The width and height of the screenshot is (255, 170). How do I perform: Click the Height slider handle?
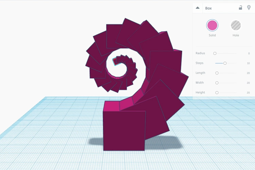[217, 92]
